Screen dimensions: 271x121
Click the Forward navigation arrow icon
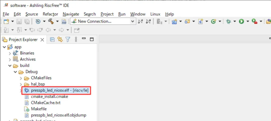pos(61,30)
